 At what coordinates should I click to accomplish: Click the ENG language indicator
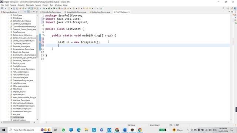pyautogui.click(x=215, y=130)
